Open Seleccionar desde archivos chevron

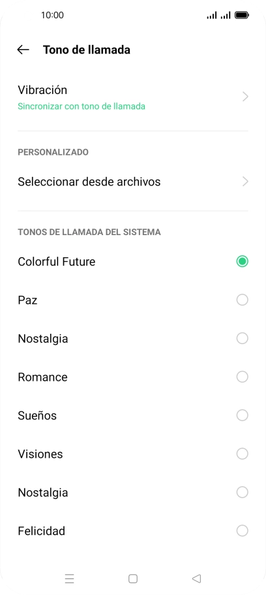(245, 182)
